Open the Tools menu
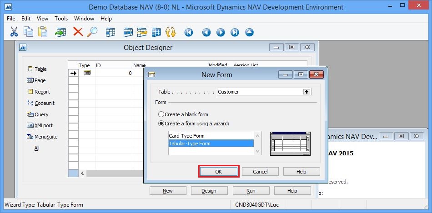432x213 pixels. coord(61,19)
